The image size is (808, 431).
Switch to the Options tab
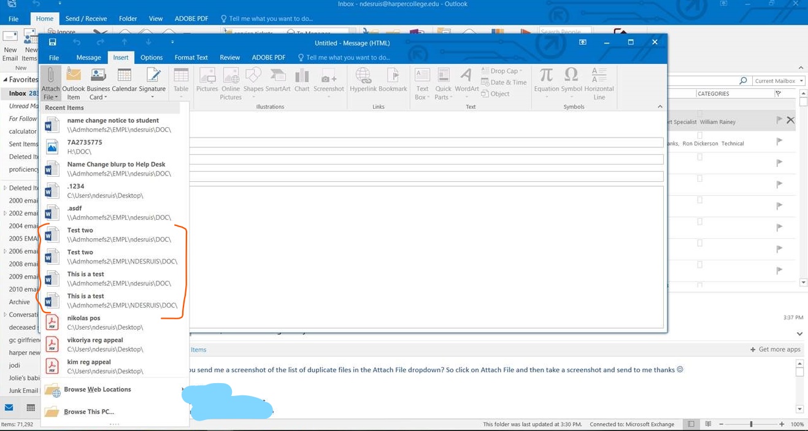[x=152, y=57]
